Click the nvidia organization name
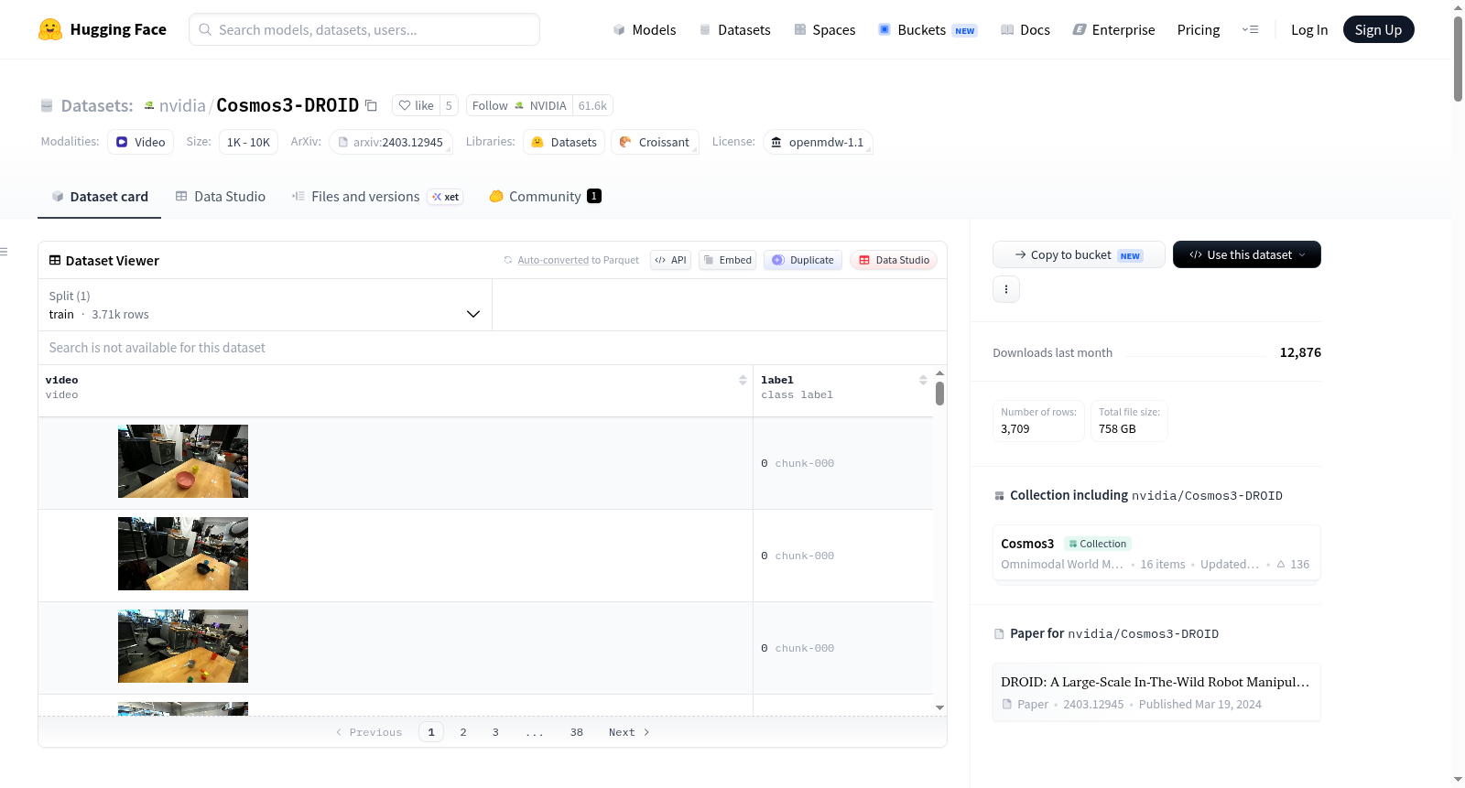This screenshot has width=1465, height=788. point(182,105)
